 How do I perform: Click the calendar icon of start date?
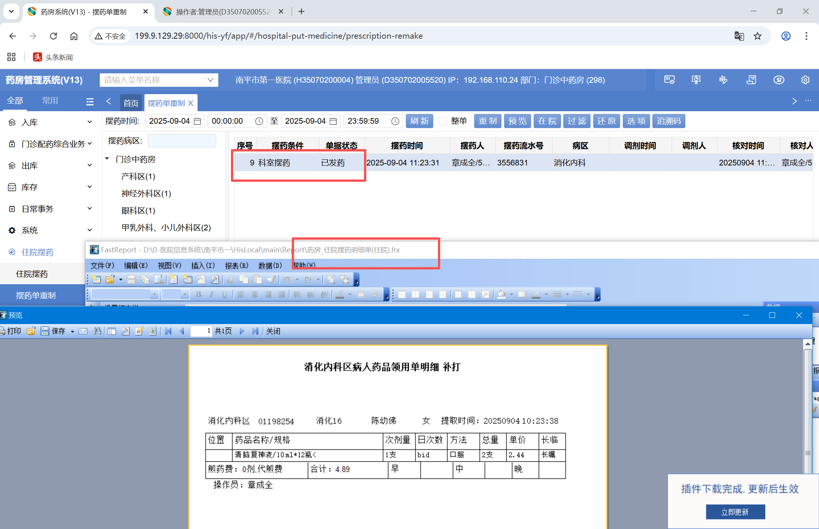[197, 121]
